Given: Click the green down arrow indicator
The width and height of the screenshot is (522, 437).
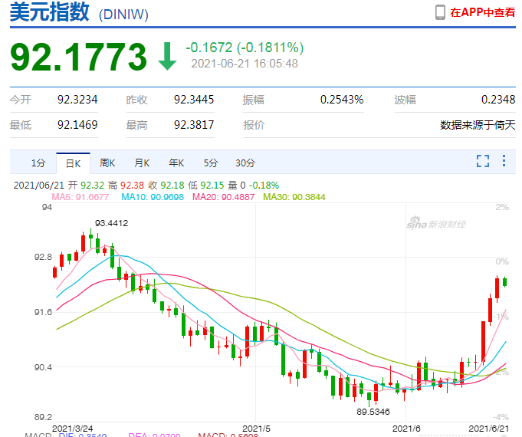Looking at the screenshot, I should click(167, 56).
